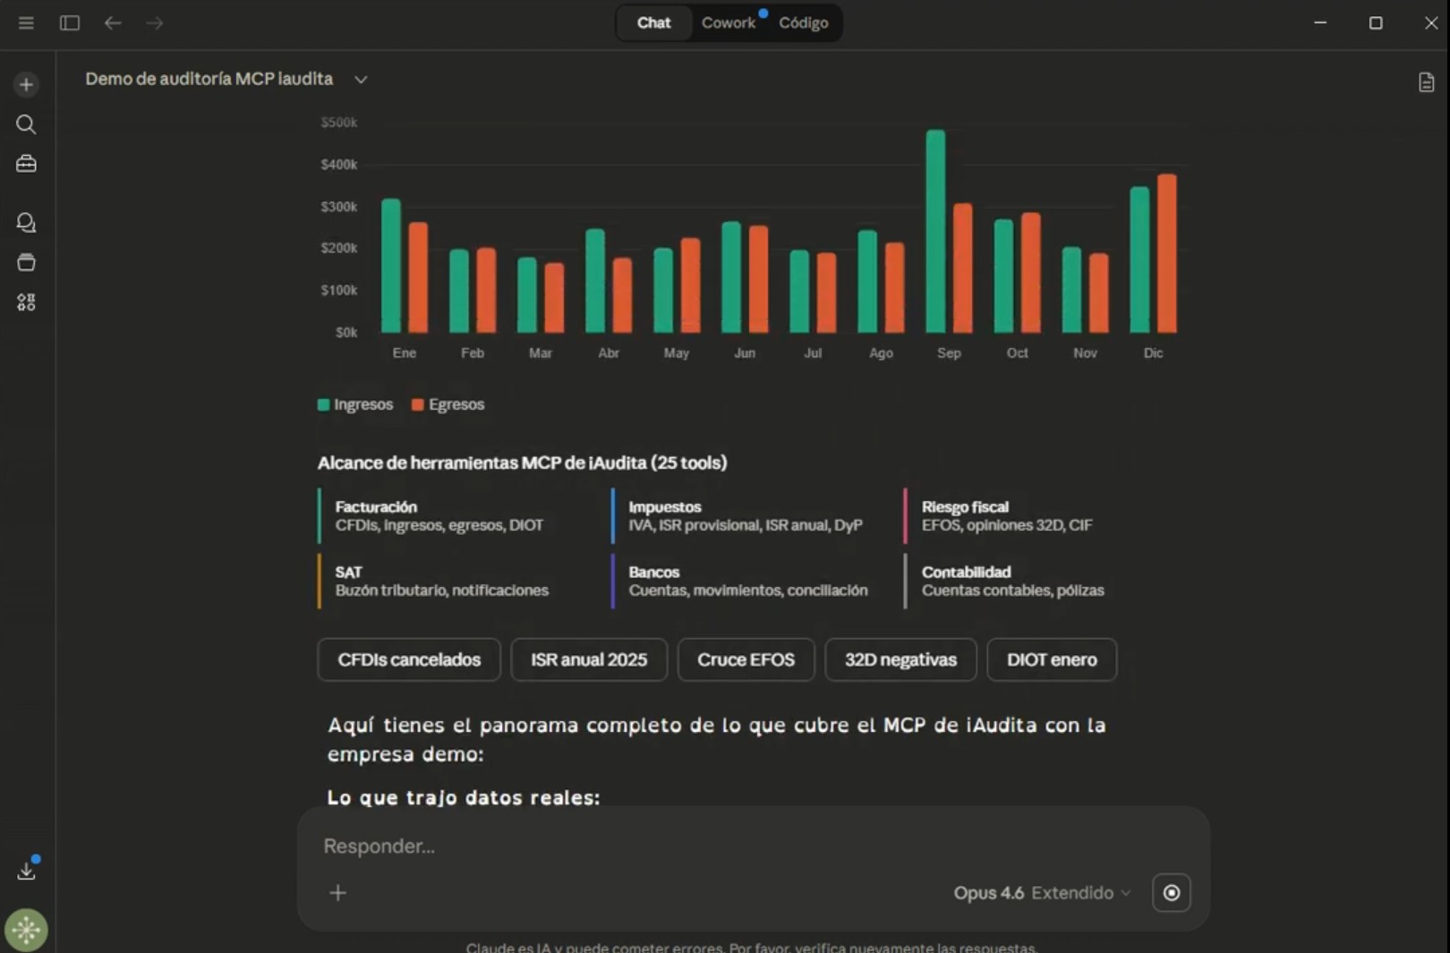This screenshot has width=1450, height=953.
Task: Switch to the Chat tab
Action: 653,23
